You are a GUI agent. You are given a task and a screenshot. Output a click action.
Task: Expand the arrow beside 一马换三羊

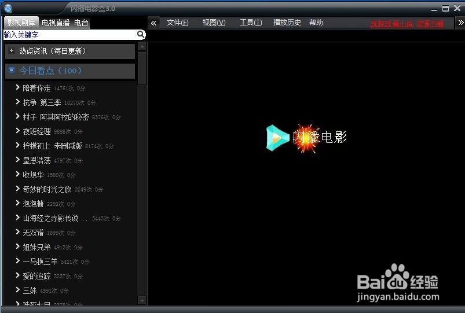(18, 261)
